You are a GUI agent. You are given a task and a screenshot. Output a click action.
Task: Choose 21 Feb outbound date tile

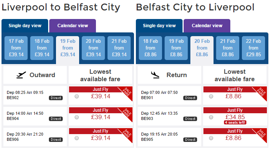pyautogui.click(x=119, y=48)
